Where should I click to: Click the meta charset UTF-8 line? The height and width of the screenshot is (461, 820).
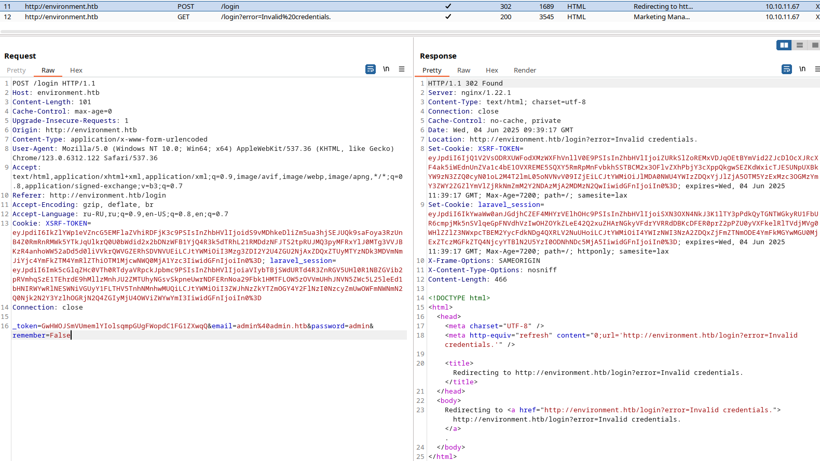coord(495,326)
